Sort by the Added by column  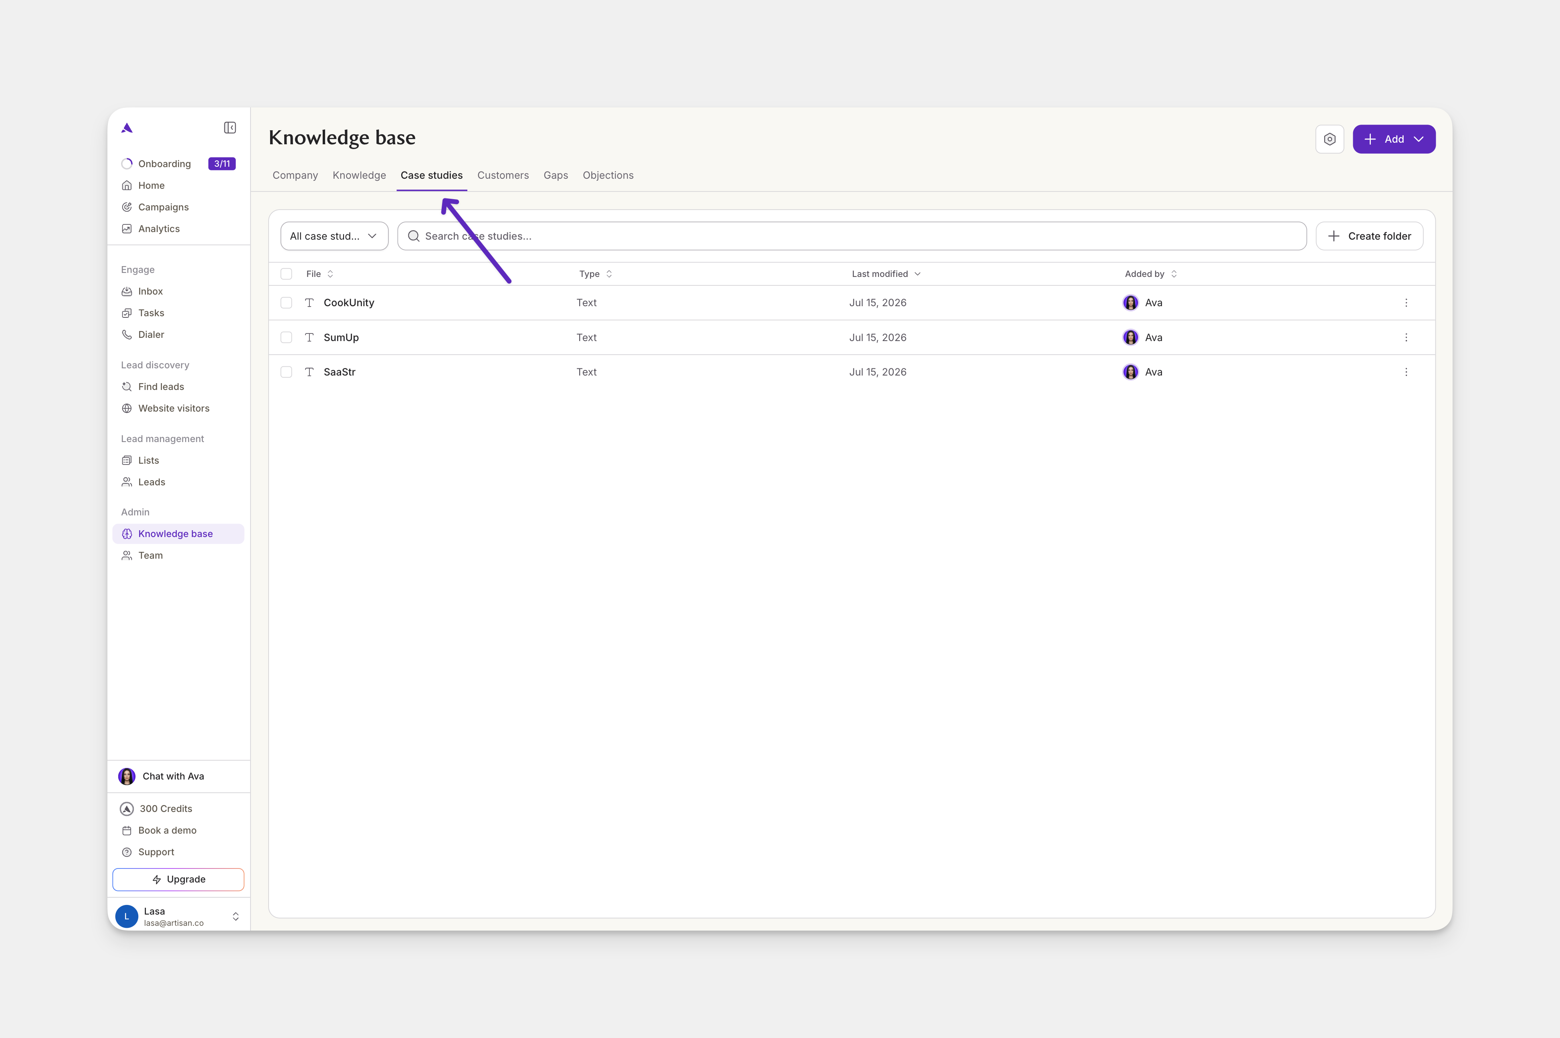1151,274
